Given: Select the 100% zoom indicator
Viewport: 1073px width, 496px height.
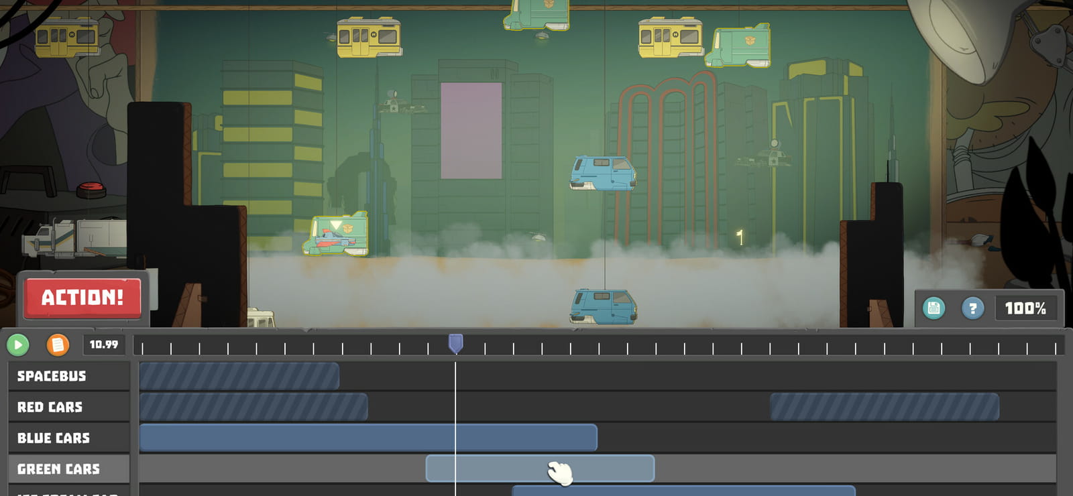Looking at the screenshot, I should (1025, 308).
